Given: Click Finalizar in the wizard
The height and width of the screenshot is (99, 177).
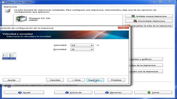Looking at the screenshot, I should tap(116, 80).
